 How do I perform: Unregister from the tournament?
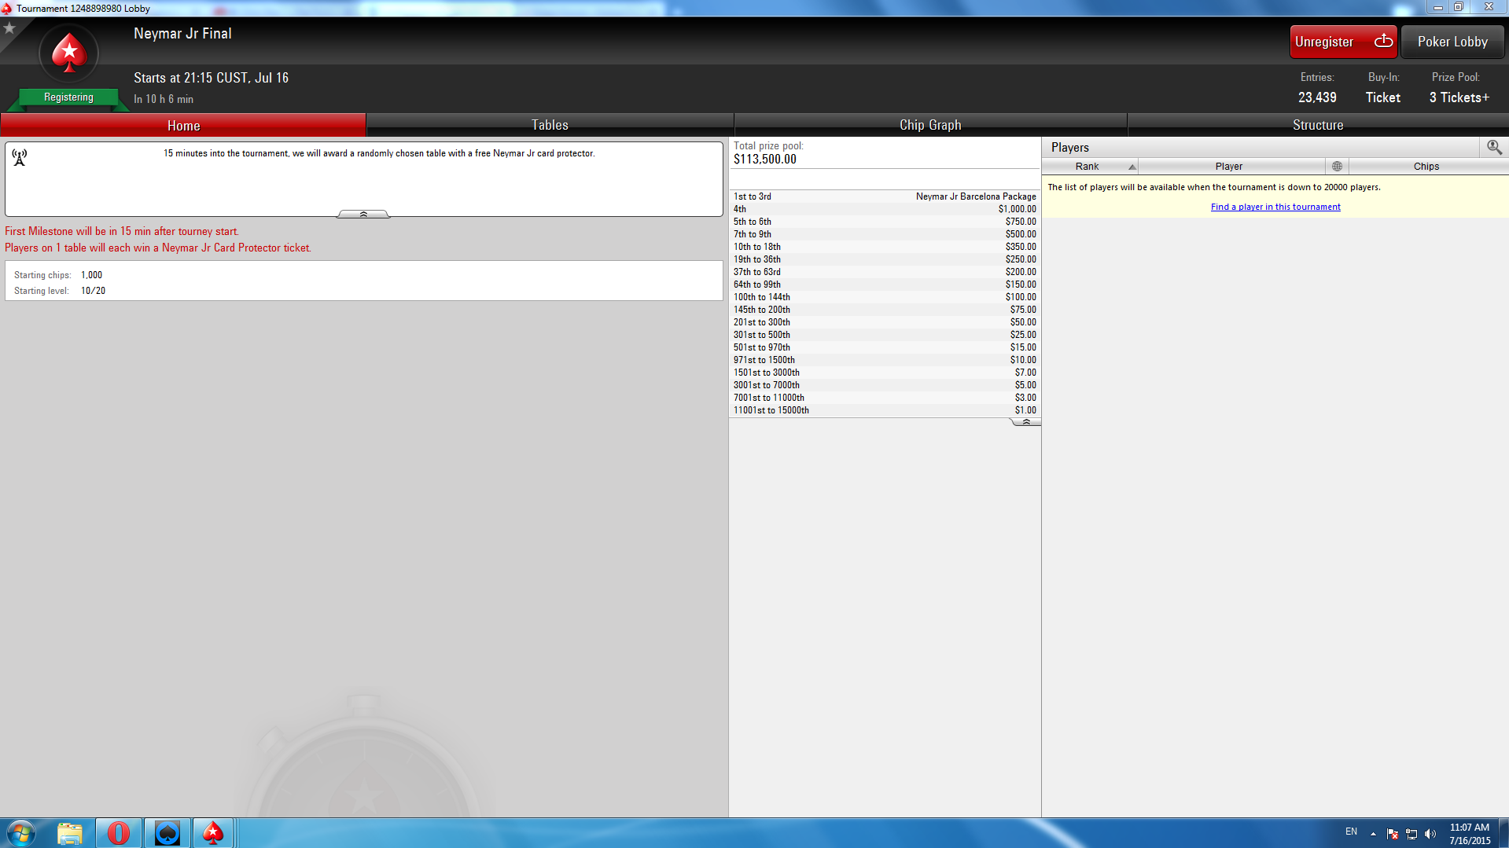pos(1343,42)
